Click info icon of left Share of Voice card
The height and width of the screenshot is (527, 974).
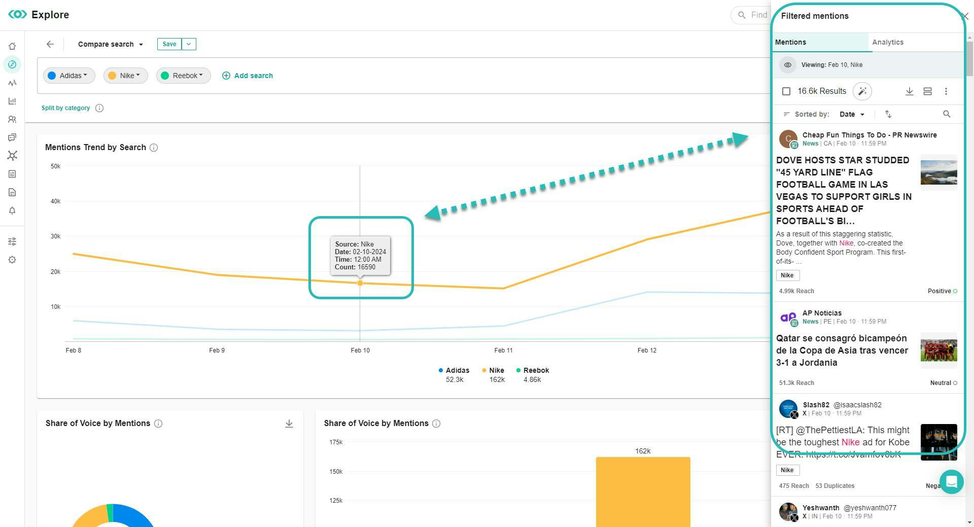tap(158, 424)
